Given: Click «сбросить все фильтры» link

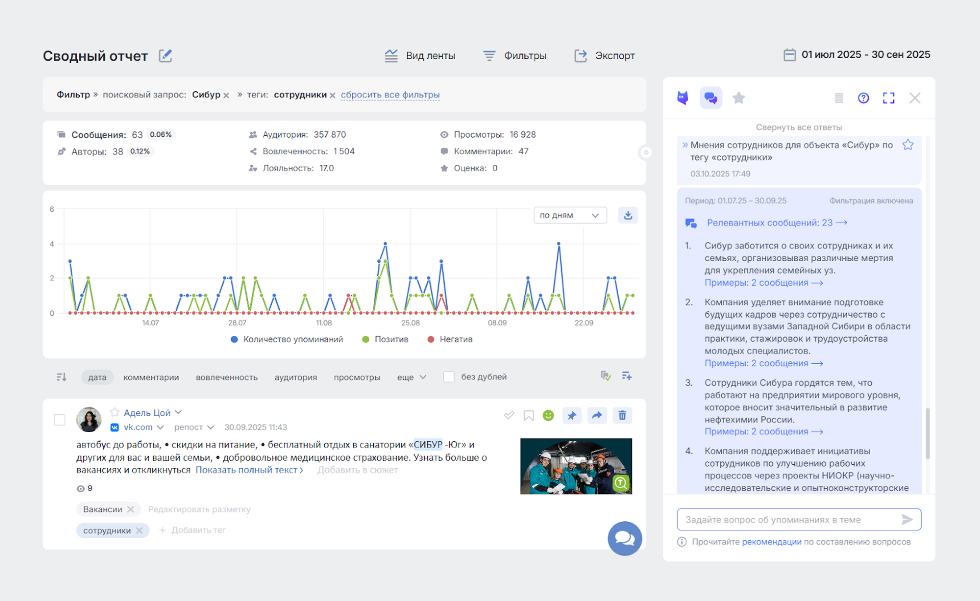Looking at the screenshot, I should click(390, 95).
